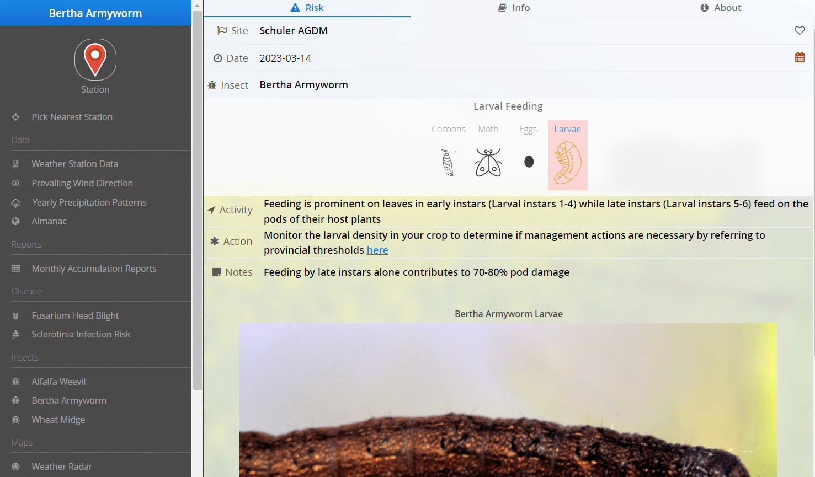815x477 pixels.
Task: Open Yearly Precipitation Patterns
Action: [x=89, y=202]
